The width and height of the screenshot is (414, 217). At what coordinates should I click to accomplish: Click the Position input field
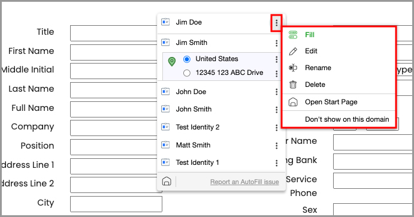coord(114,147)
